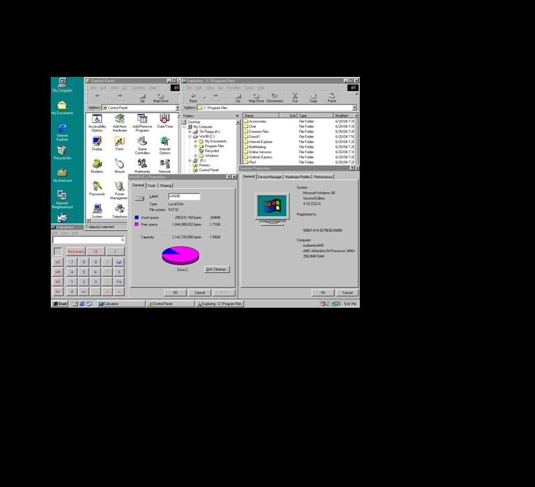Screen dimensions: 535x487
Task: Open the Add New Hardware icon
Action: click(x=120, y=123)
